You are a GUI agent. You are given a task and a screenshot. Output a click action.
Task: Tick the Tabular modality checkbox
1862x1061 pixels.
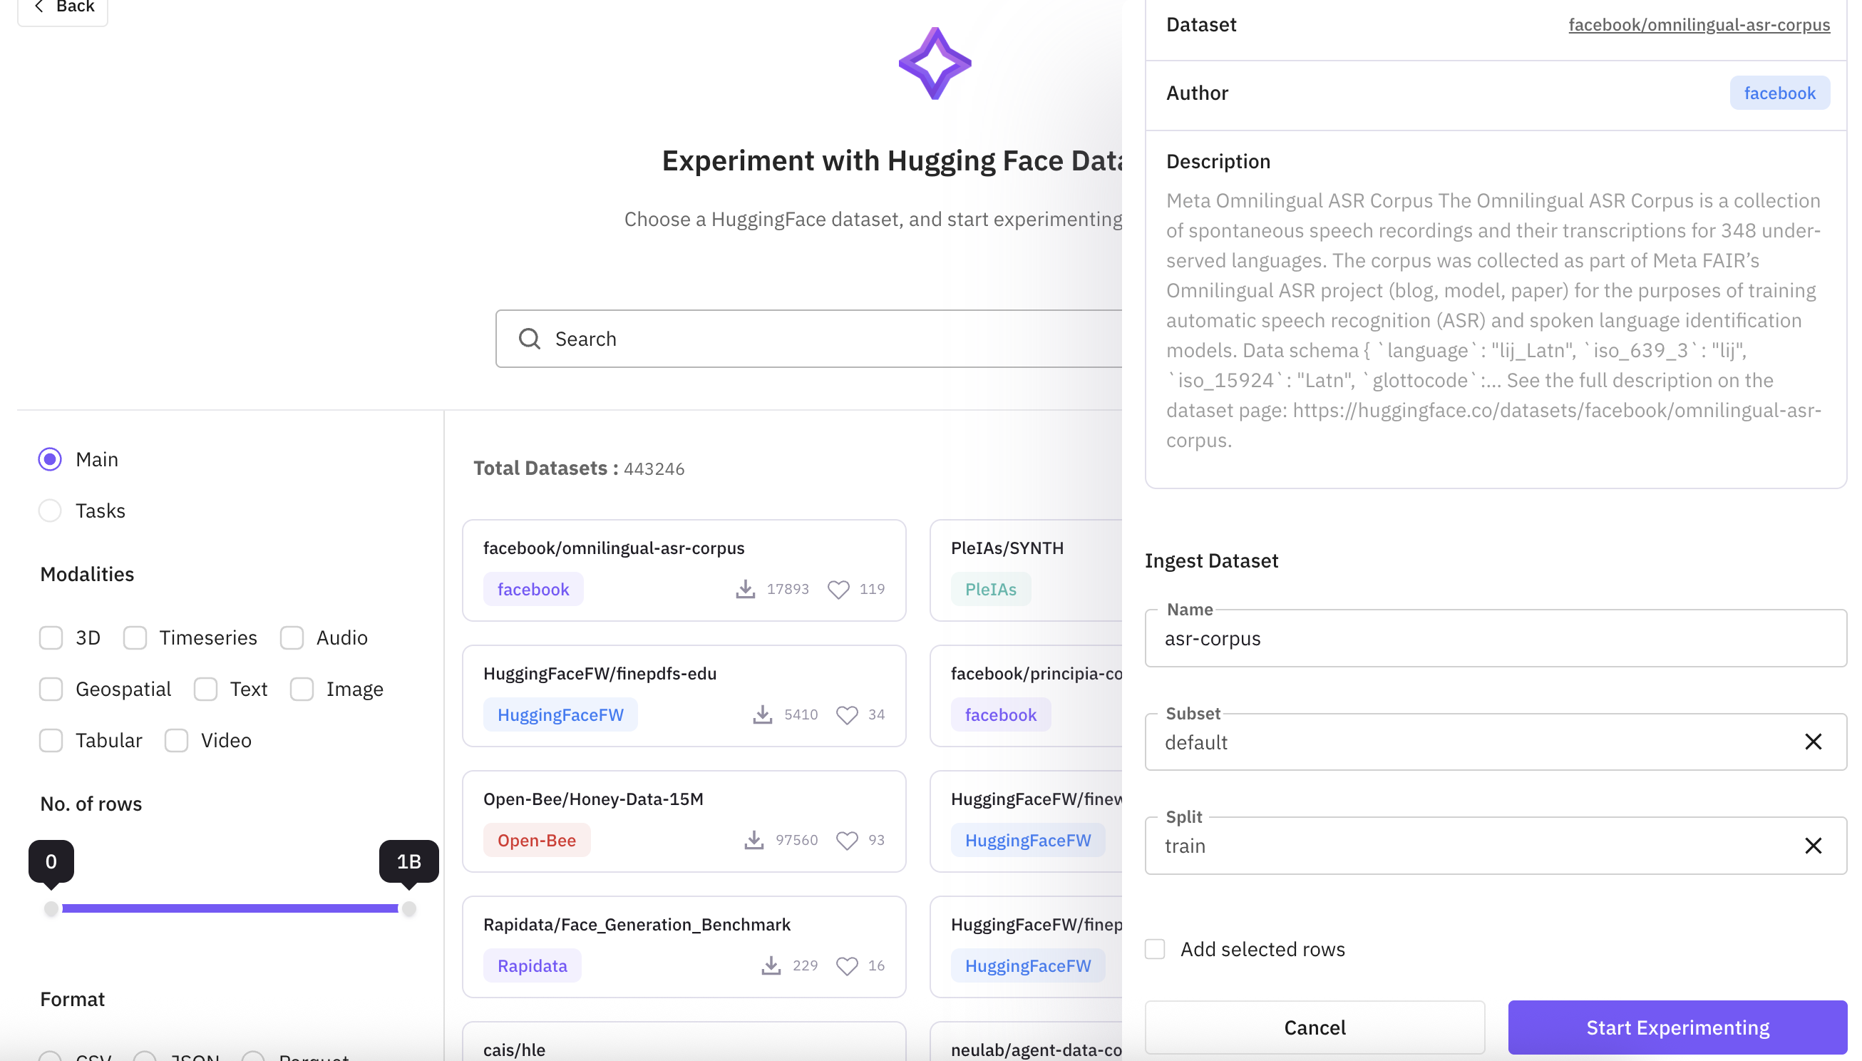coord(51,740)
